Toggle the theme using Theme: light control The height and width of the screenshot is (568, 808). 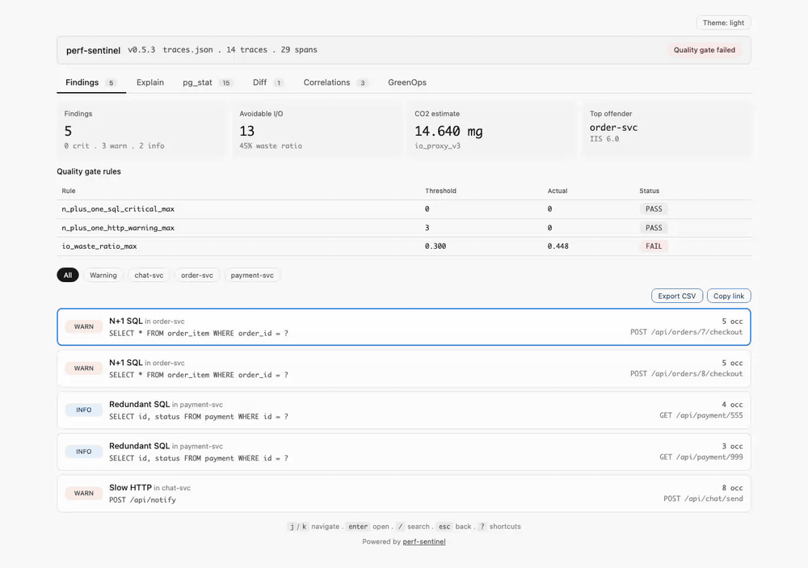coord(722,23)
